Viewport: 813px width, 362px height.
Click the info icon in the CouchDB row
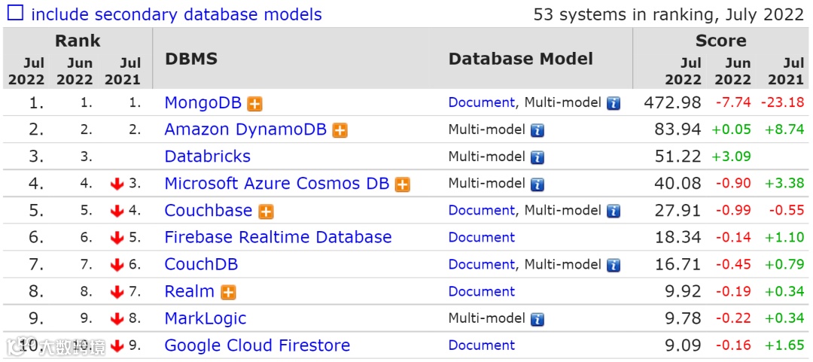614,266
